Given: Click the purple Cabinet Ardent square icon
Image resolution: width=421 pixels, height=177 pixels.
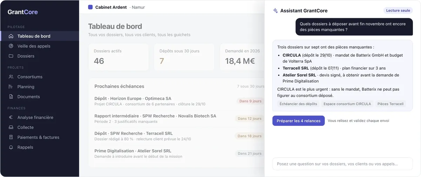Looking at the screenshot, I should (x=91, y=7).
